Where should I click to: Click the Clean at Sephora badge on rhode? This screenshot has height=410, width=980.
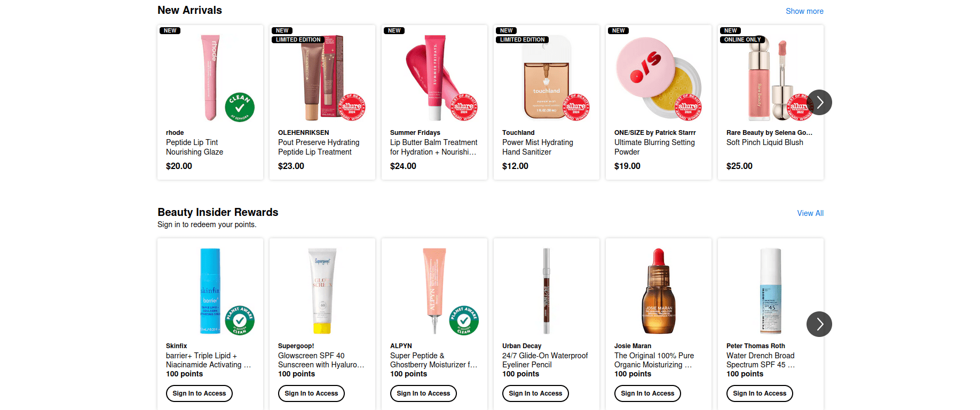click(x=240, y=107)
